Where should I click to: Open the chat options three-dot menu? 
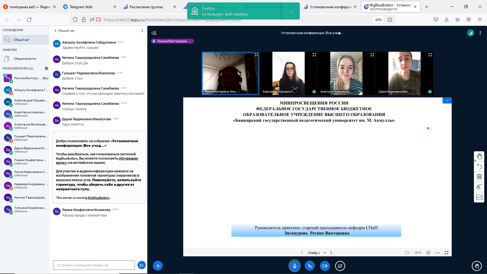(x=142, y=30)
